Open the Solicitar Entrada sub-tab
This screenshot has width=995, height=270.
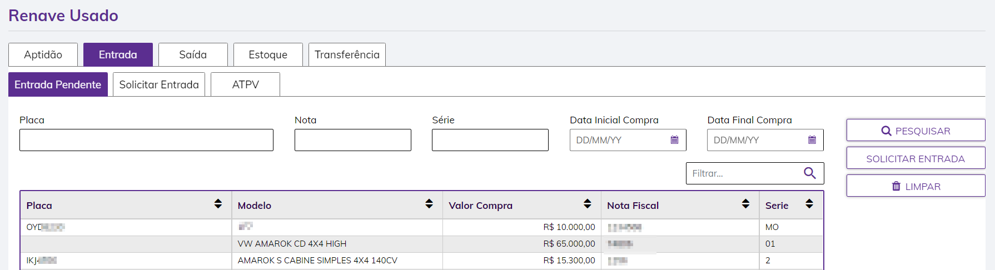pos(159,84)
